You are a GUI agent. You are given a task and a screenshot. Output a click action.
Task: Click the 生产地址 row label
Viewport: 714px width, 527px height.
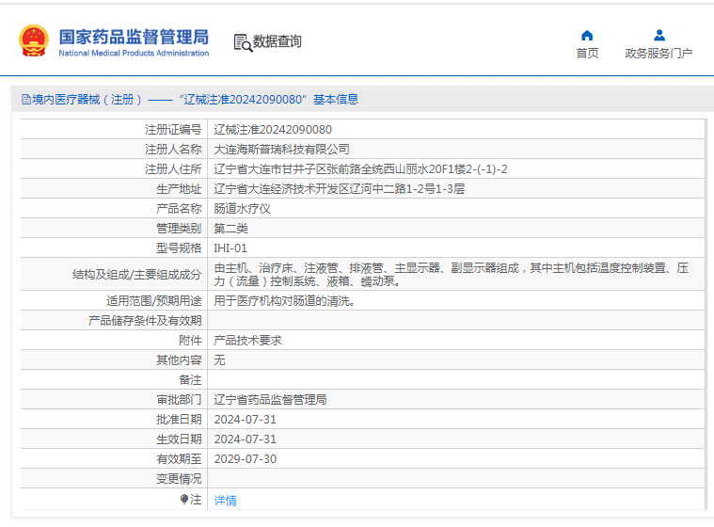[x=179, y=189]
